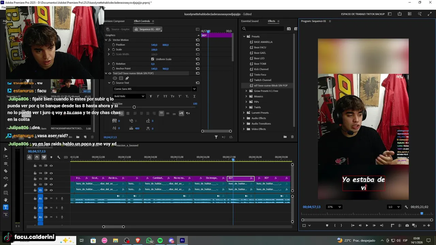Toggle linked selection in the timeline
The height and width of the screenshot is (245, 436).
[44, 157]
